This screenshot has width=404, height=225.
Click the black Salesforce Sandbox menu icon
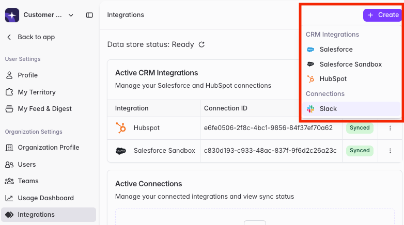pyautogui.click(x=310, y=64)
